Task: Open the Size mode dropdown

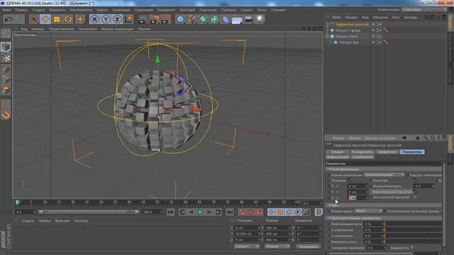Action: [277, 246]
